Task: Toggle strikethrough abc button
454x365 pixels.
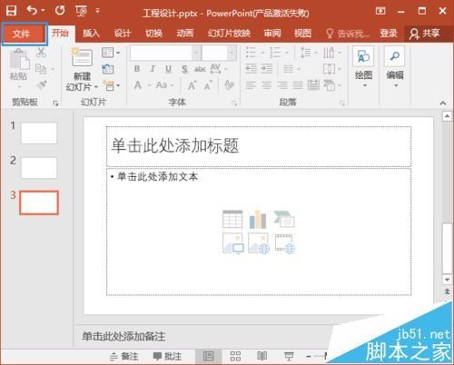Action: 200,69
